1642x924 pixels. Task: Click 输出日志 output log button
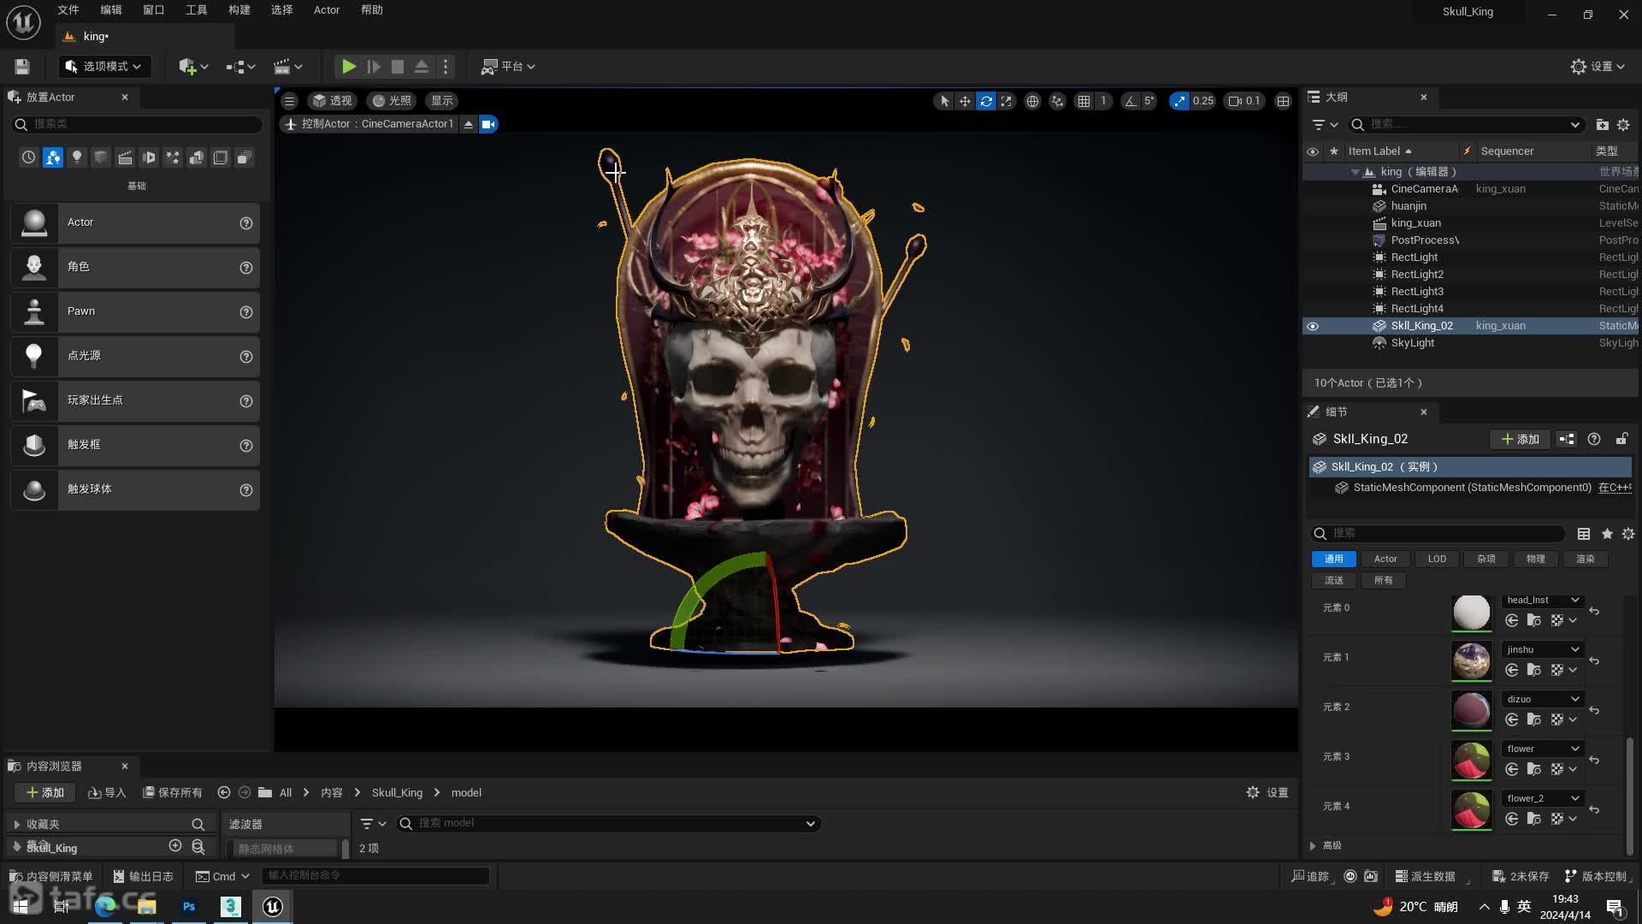point(143,876)
